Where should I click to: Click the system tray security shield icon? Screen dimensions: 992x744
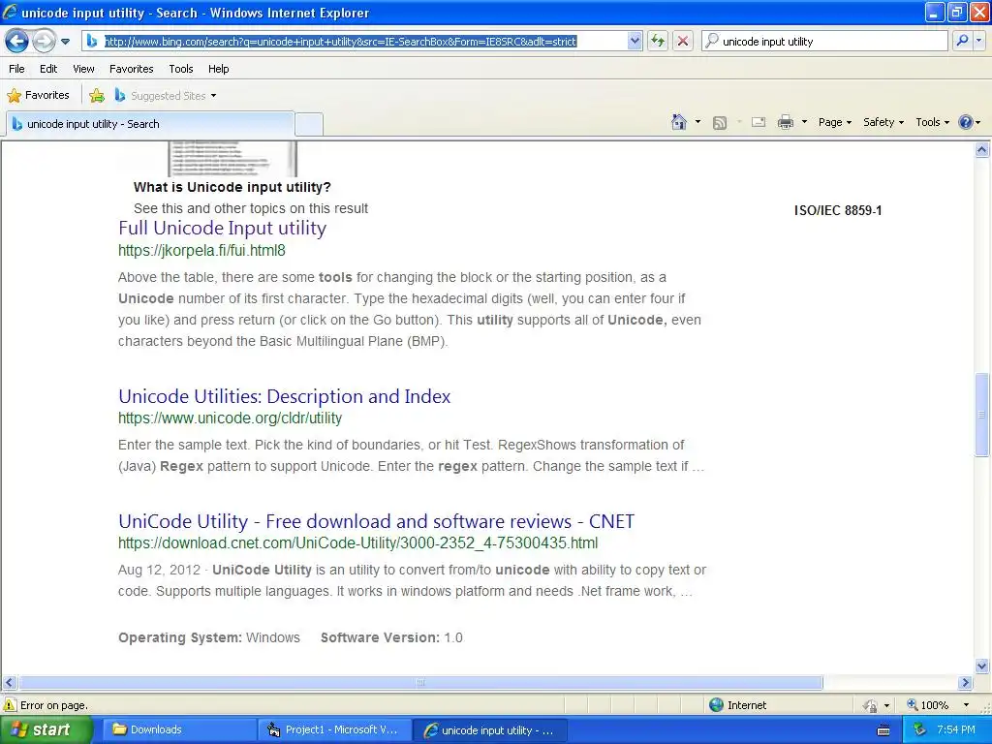click(x=920, y=729)
